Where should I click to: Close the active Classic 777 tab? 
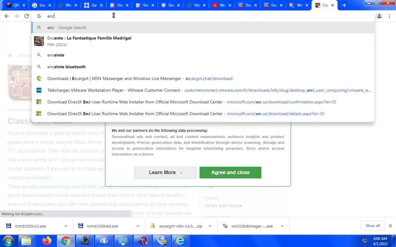pos(333,5)
